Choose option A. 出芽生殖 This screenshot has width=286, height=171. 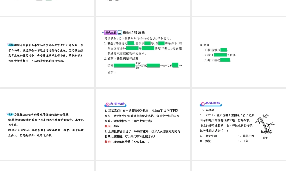click(x=208, y=136)
